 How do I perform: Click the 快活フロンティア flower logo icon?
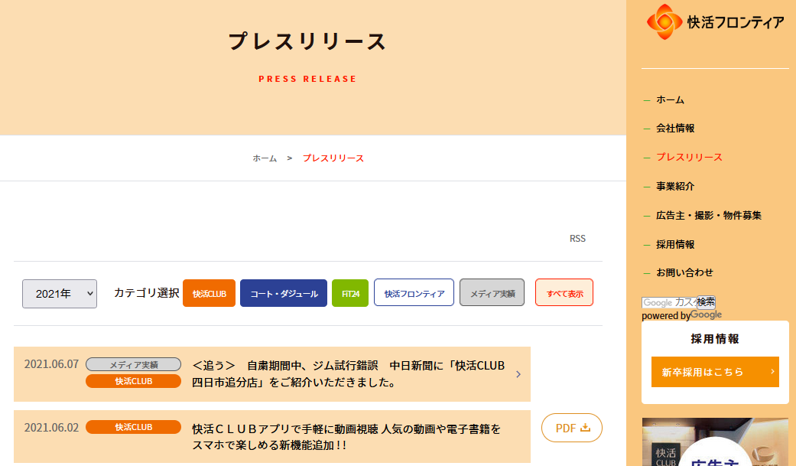(x=664, y=22)
